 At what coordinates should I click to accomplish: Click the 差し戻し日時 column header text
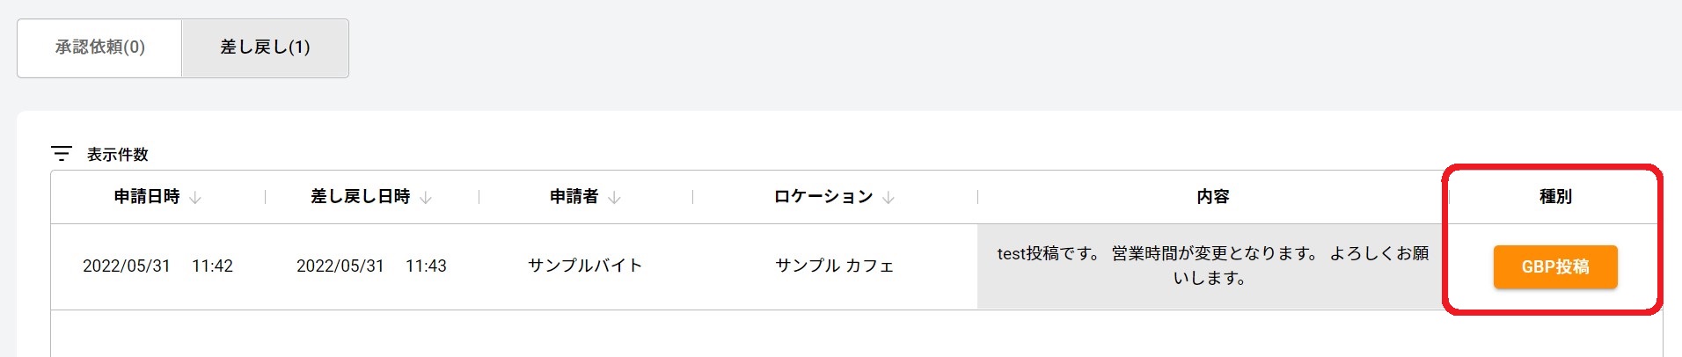click(x=360, y=197)
